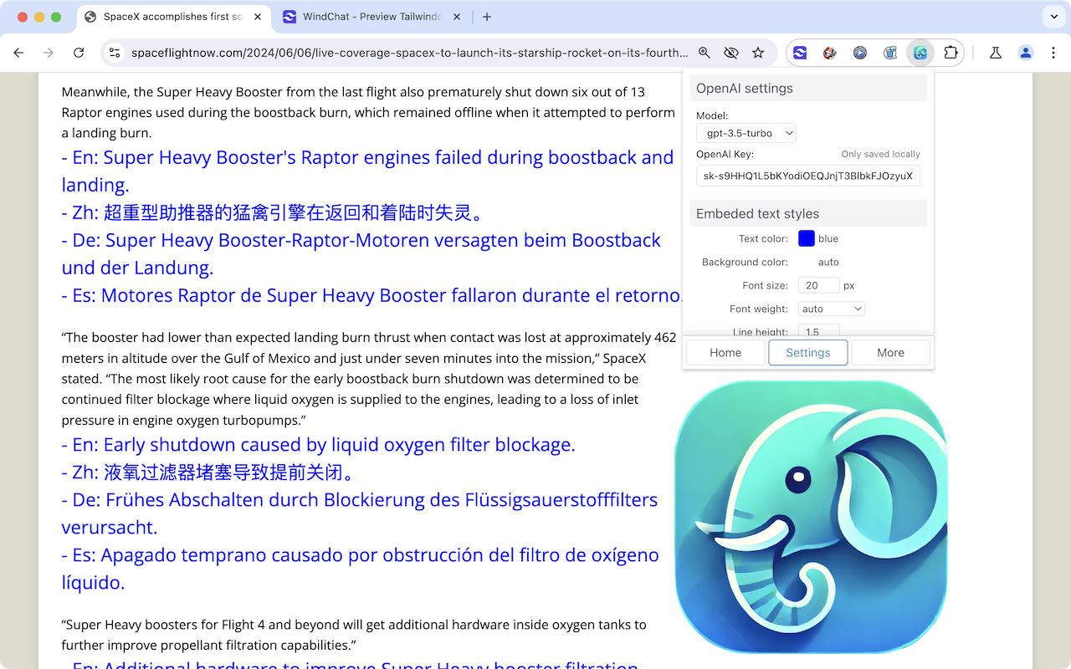Screen dimensions: 1071x669
Task: Open the trash-bin extension icon
Action: (x=890, y=53)
